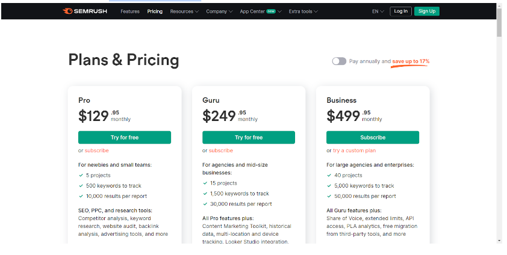Open the Pro plan subscribe link
The width and height of the screenshot is (507, 255).
click(x=97, y=150)
